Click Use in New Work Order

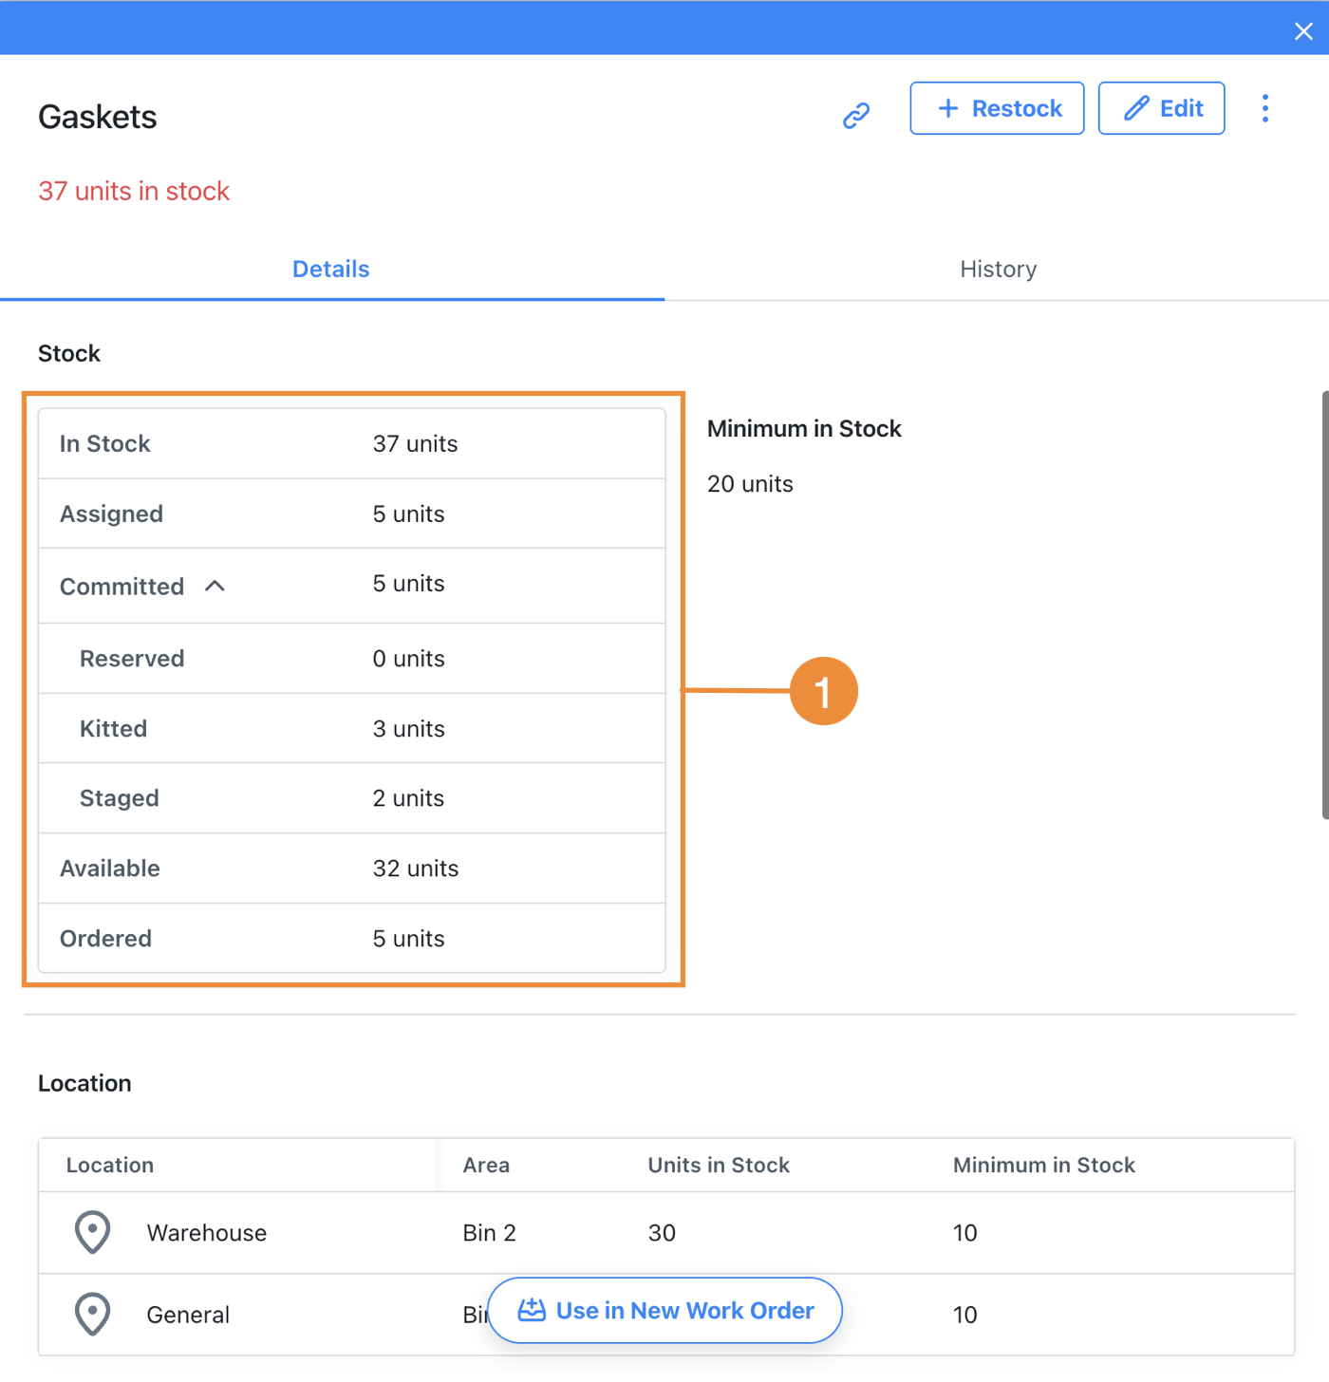664,1311
